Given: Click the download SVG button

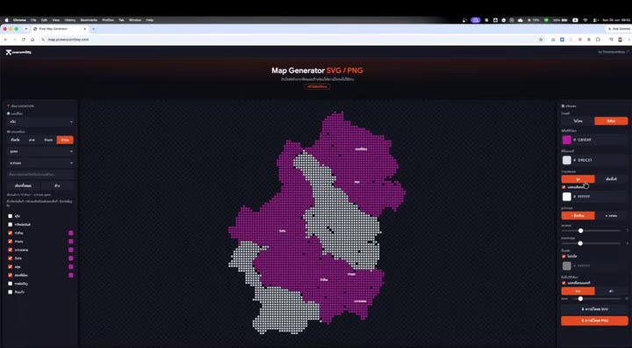Looking at the screenshot, I should click(x=594, y=309).
